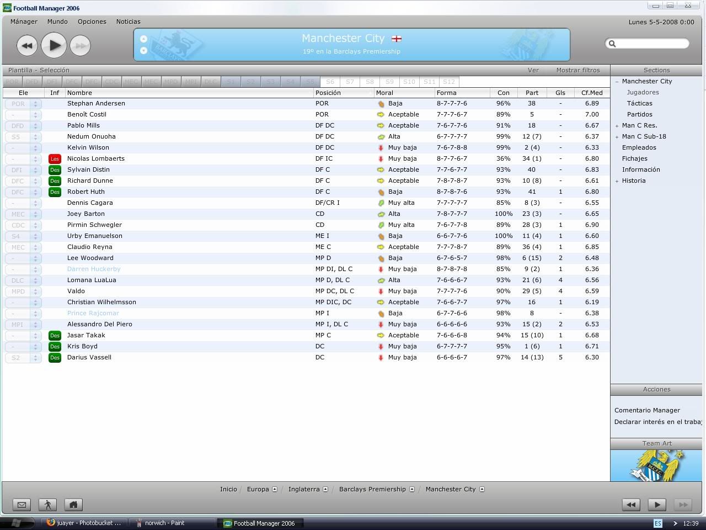706x530 pixels.
Task: Expand the Man C Sub-18 tree item
Action: (617, 137)
